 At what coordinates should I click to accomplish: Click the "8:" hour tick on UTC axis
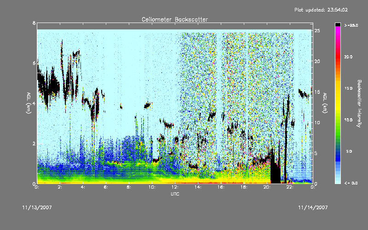[129, 187]
